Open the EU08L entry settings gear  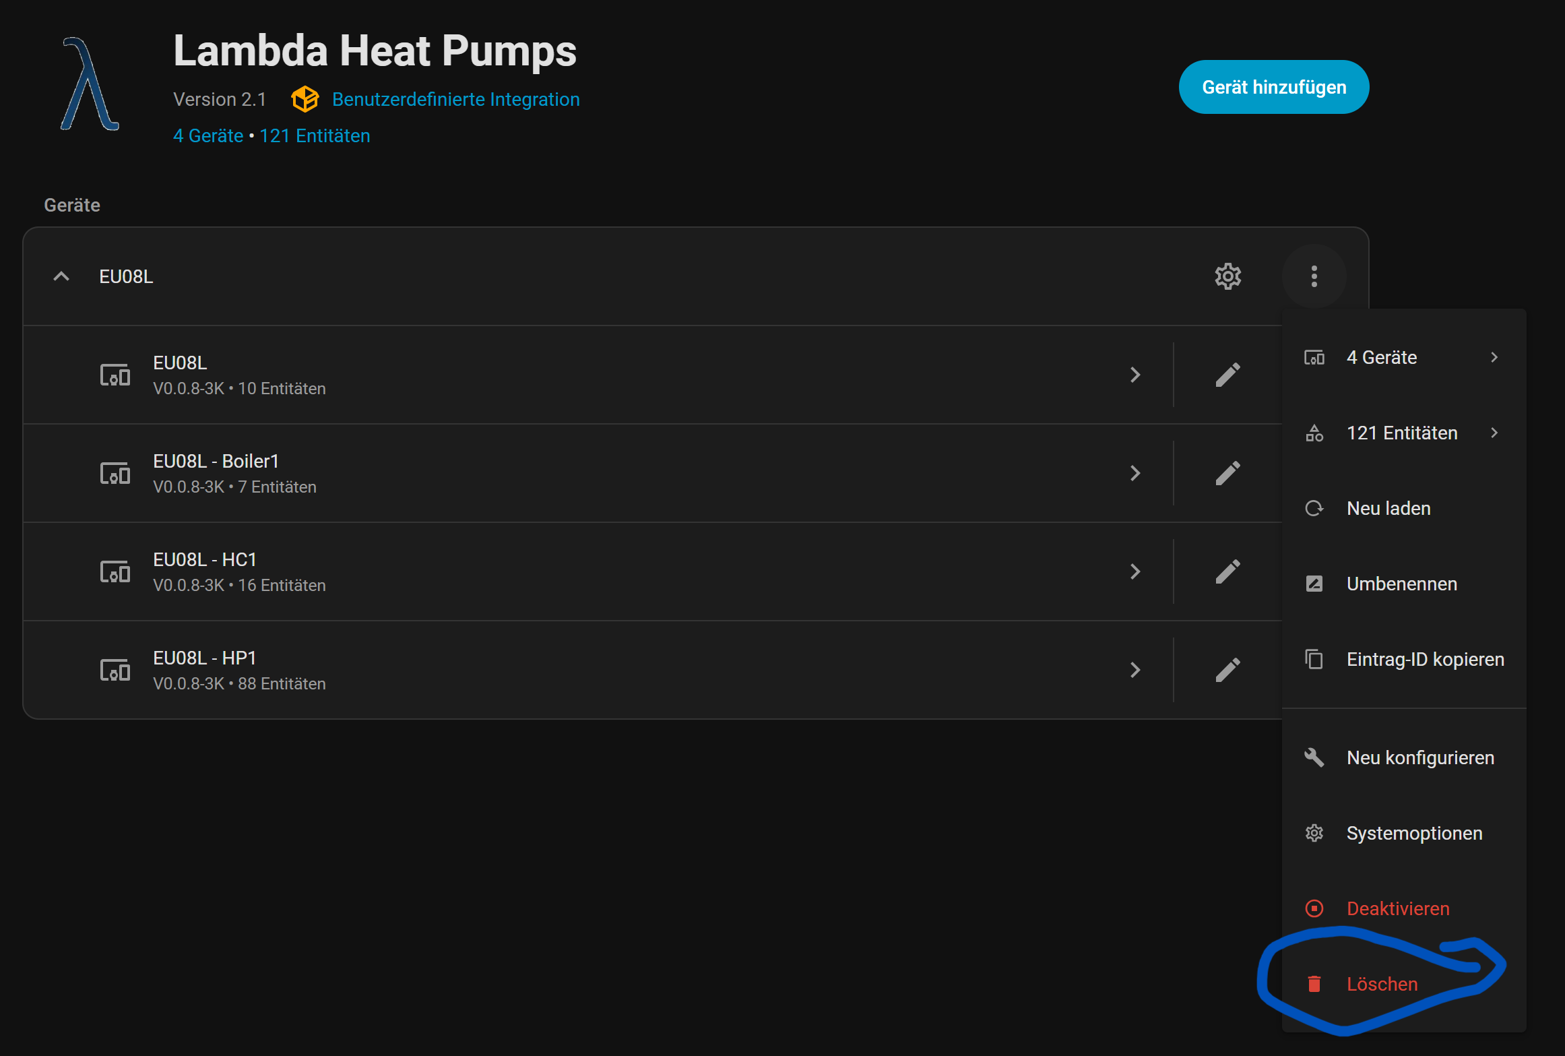coord(1227,276)
